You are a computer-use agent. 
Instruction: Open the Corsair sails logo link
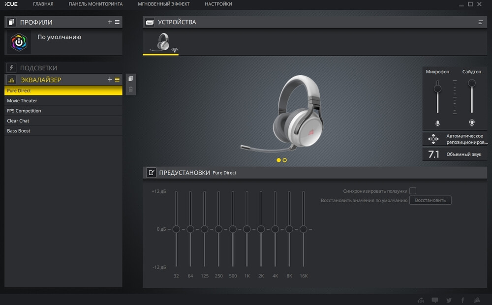point(477,300)
